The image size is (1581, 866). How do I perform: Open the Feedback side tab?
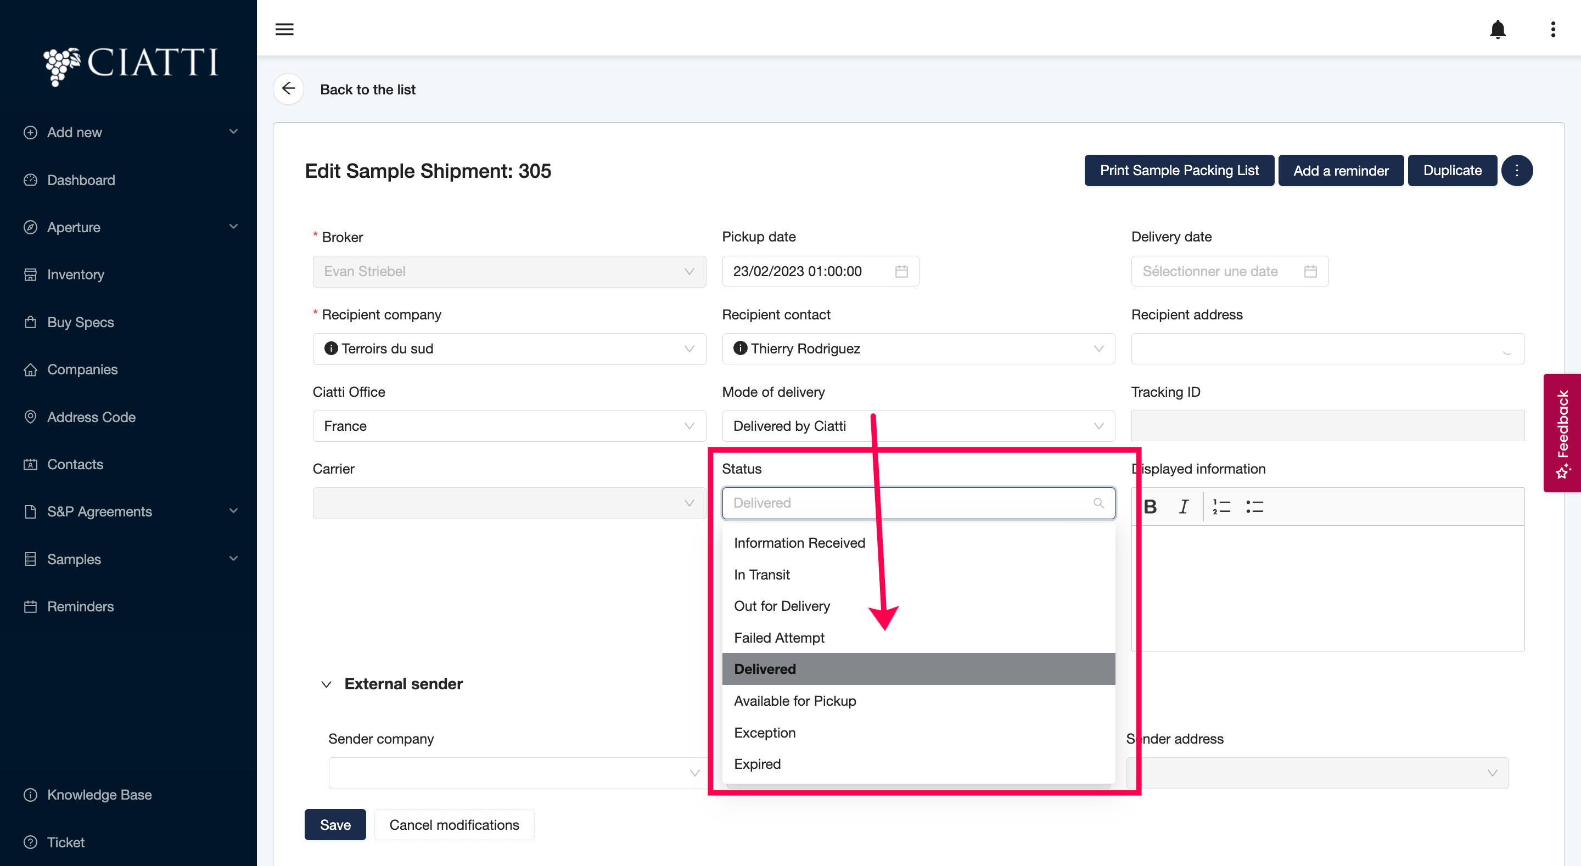click(1562, 432)
